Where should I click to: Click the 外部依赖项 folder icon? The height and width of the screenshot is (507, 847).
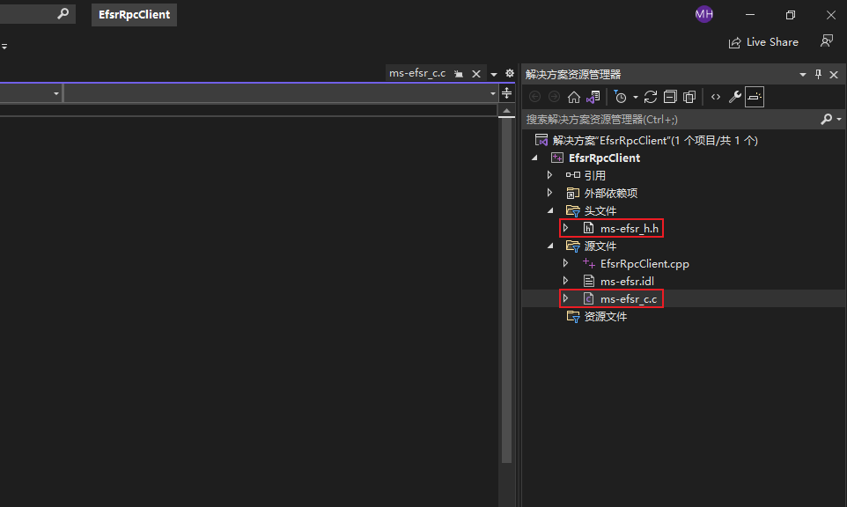pyautogui.click(x=572, y=193)
